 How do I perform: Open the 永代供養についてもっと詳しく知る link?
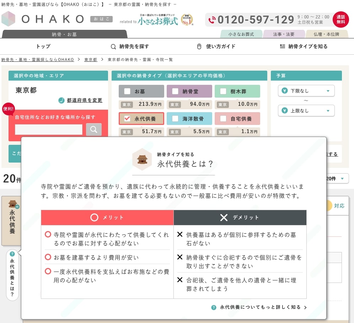[260, 307]
